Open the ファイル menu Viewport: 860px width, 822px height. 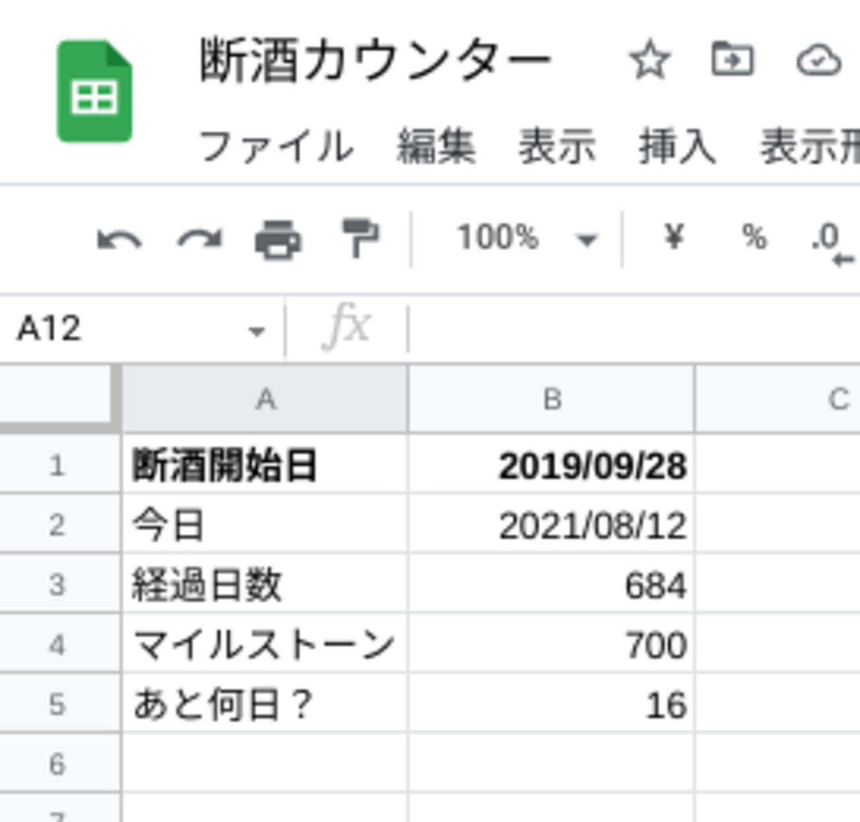pyautogui.click(x=276, y=147)
